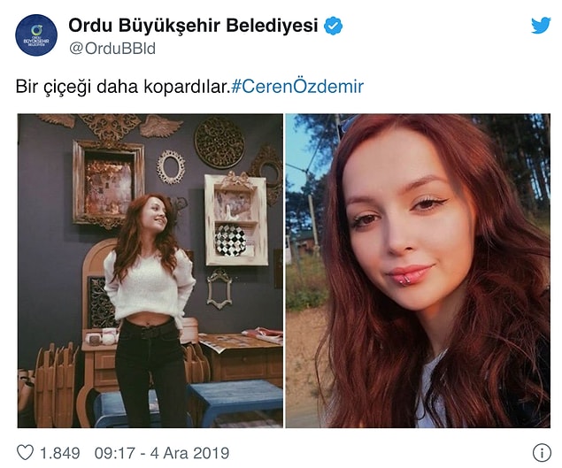Enlarge the right close-up selfie photo

418,271
